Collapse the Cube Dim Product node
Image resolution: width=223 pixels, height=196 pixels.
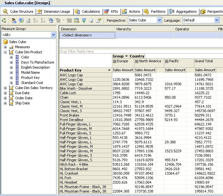tap(5, 52)
